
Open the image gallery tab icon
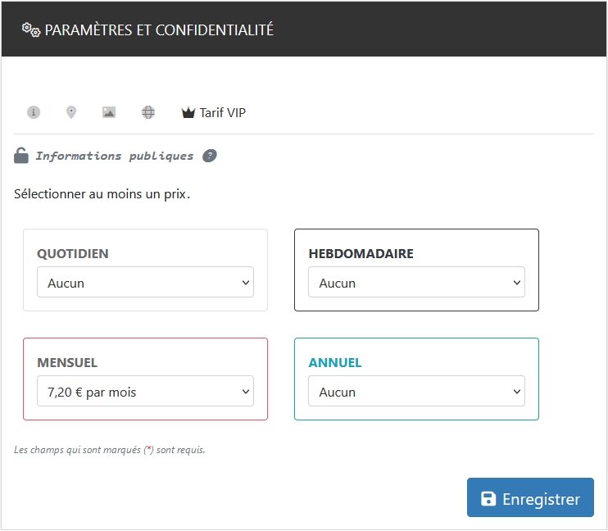pos(109,112)
